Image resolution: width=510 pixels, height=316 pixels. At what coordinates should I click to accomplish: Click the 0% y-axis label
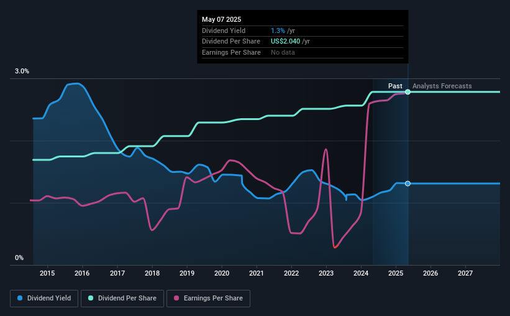(19, 258)
